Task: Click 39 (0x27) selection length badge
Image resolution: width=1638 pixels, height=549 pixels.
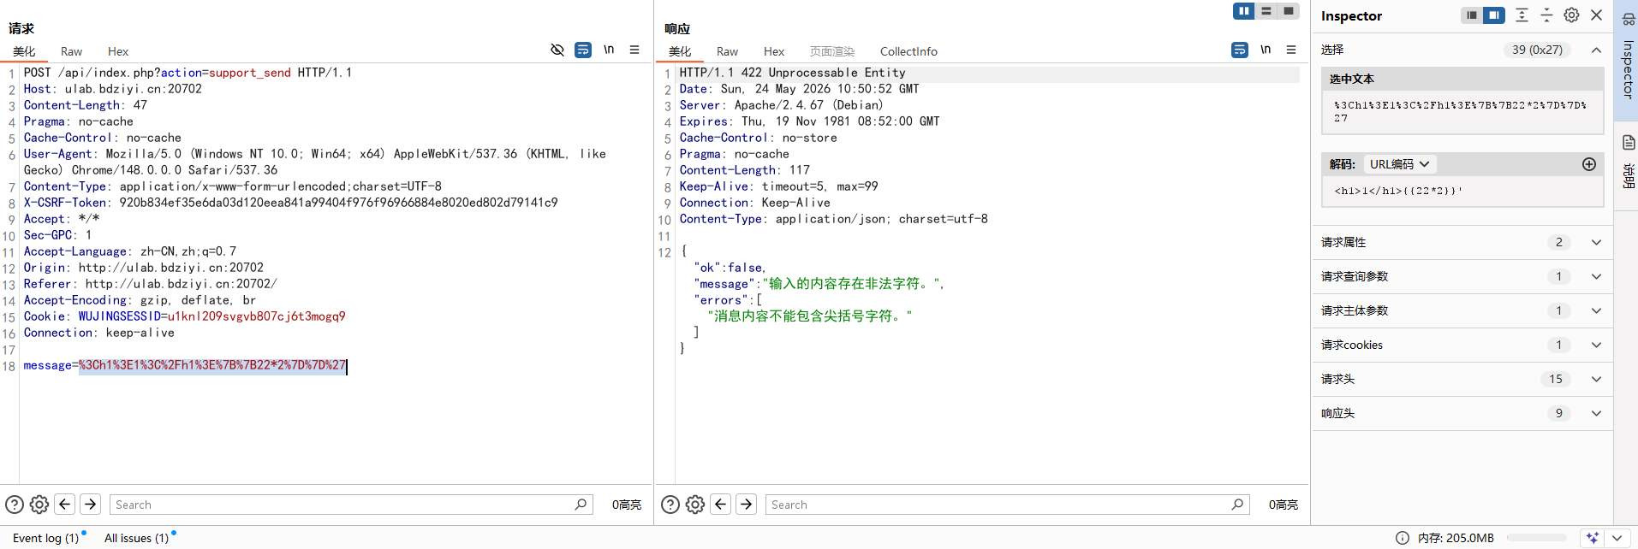Action: (x=1537, y=50)
